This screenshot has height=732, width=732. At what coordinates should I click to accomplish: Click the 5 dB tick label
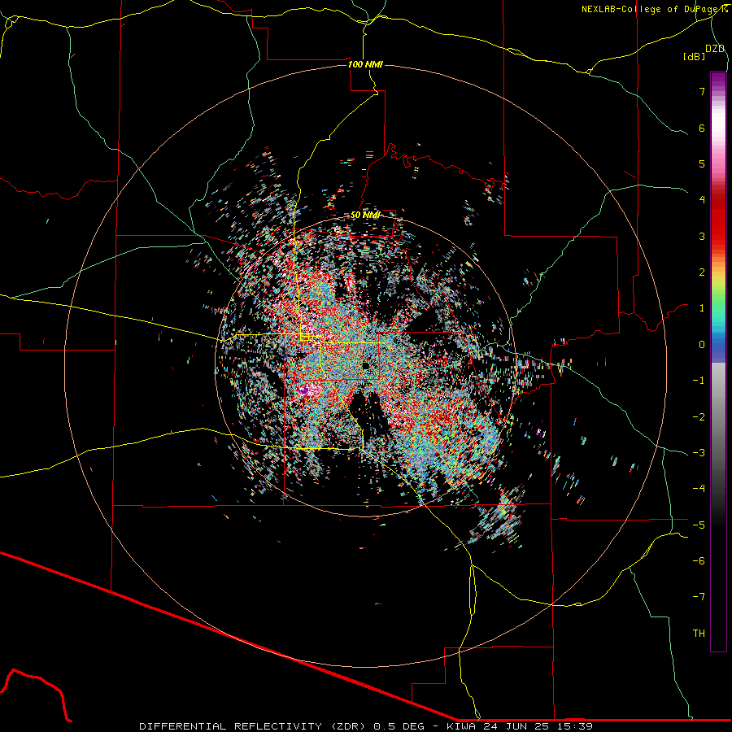click(x=702, y=164)
